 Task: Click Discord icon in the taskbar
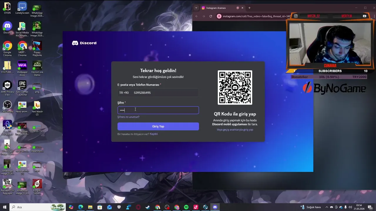215,207
